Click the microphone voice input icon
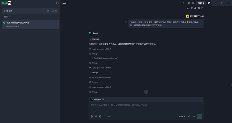This screenshot has width=232, height=123. (x=194, y=117)
